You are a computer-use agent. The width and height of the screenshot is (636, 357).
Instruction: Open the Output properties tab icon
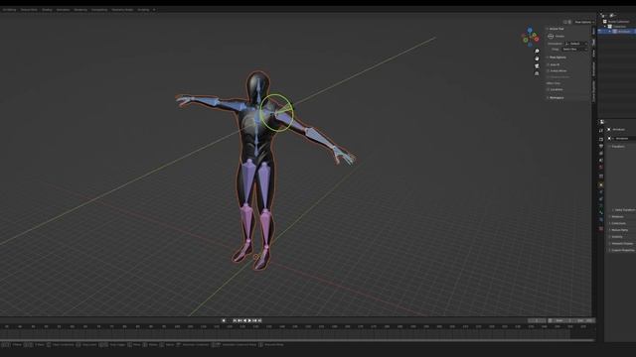(601, 146)
